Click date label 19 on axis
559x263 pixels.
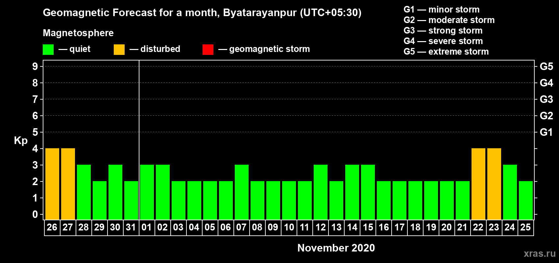431,227
